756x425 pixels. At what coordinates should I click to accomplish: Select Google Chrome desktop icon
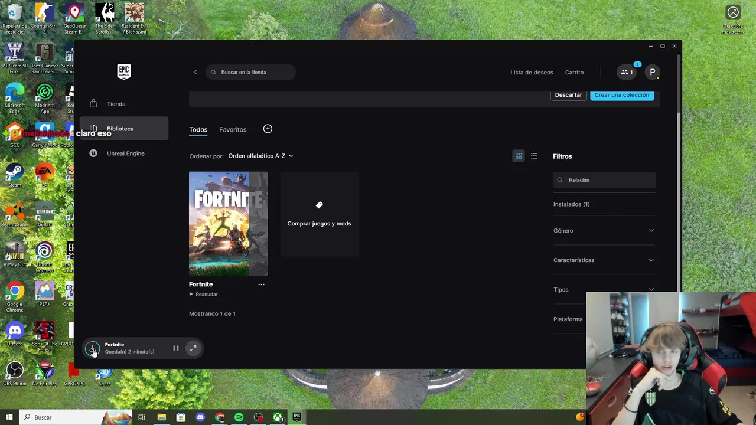tap(15, 297)
